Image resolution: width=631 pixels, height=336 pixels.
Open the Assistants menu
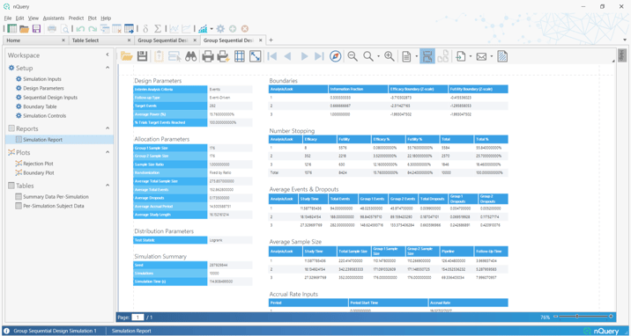[54, 18]
